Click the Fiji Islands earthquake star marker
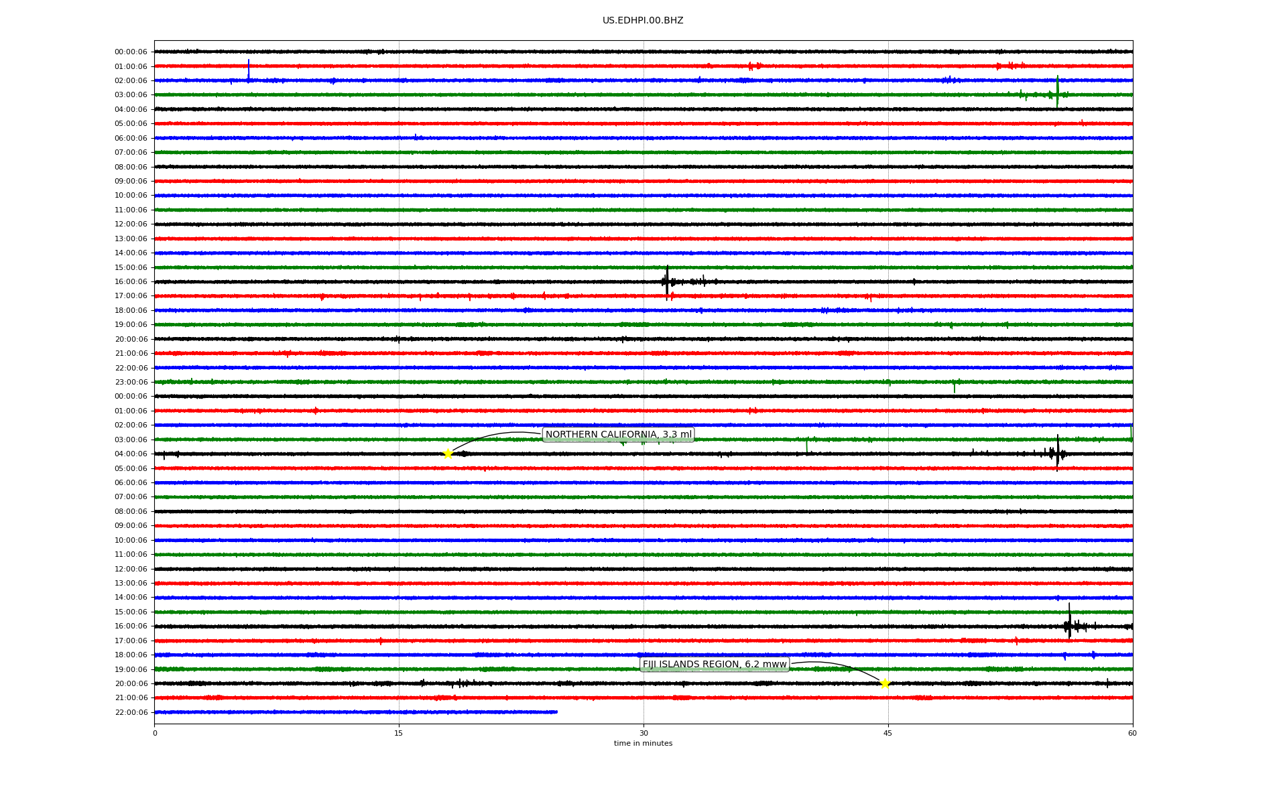Screen dimensions: 1287x804 coord(885,683)
